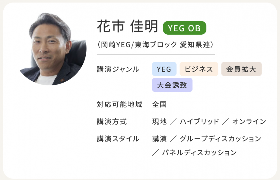Screen dimensions: 280x180
Task: Select the blue YEG genre tag
Action: coord(164,69)
